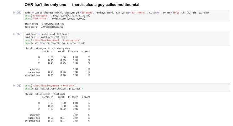233x126 pixels.
Task: Click 'recall' header in training data report
Action: tap(62, 51)
